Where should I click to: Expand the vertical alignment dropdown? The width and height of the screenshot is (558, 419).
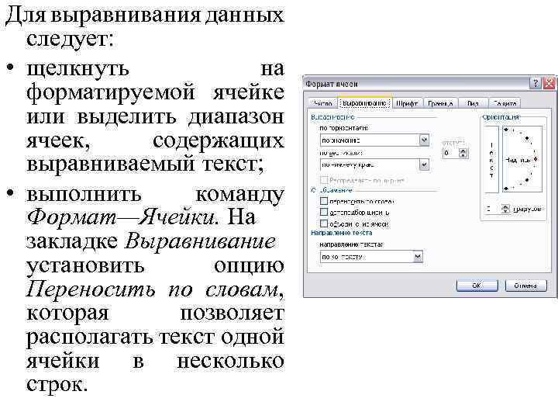[x=424, y=164]
